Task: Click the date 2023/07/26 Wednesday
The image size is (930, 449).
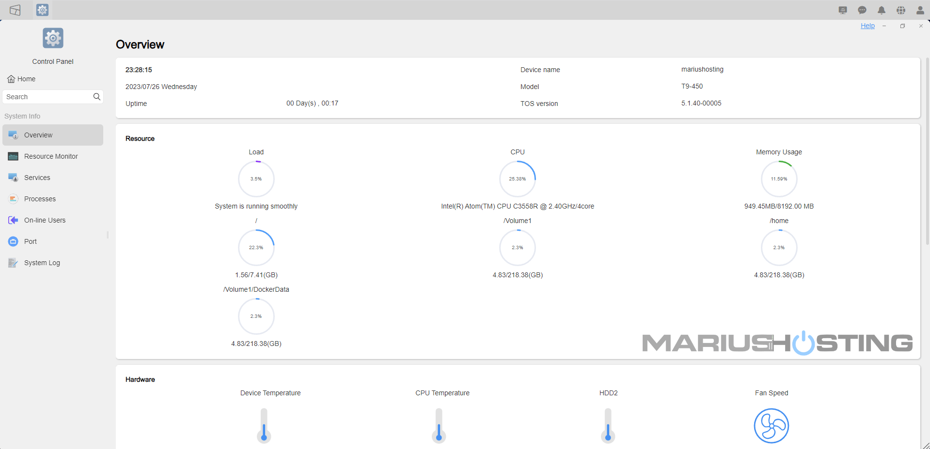Action: tap(161, 87)
